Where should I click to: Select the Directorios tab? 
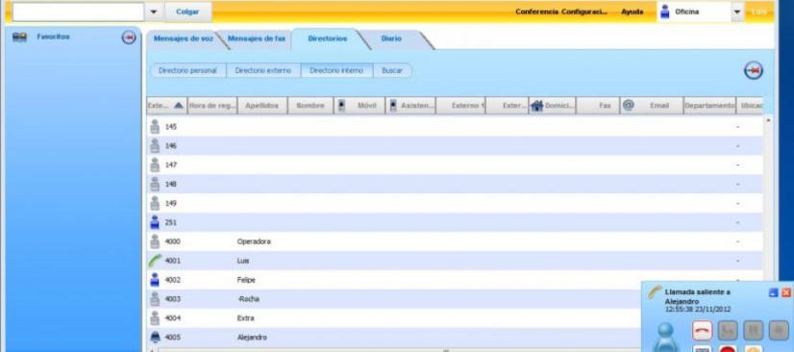pyautogui.click(x=327, y=38)
